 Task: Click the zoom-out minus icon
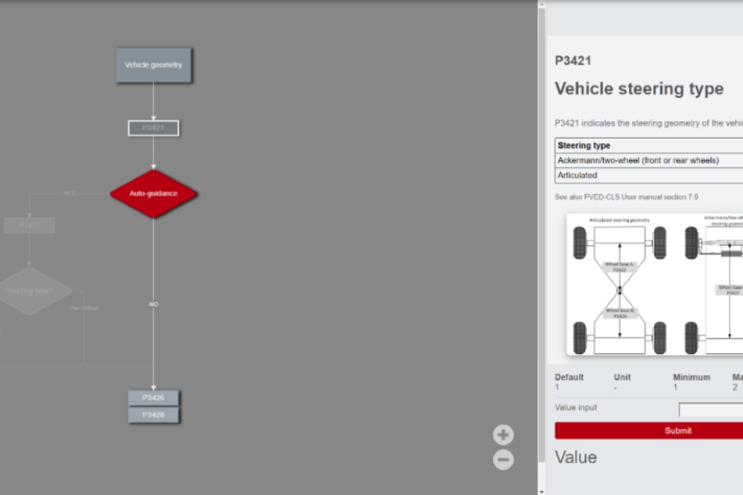pyautogui.click(x=503, y=458)
